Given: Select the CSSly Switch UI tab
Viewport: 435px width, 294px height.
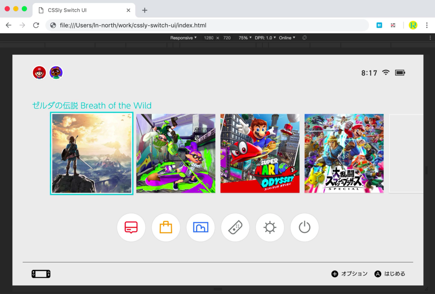Looking at the screenshot, I should 83,10.
